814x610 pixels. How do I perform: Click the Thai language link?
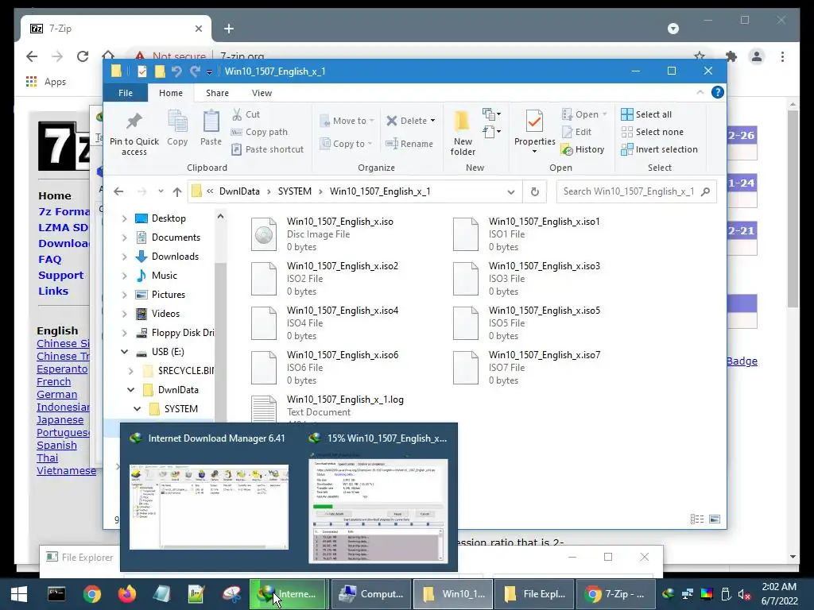(x=47, y=458)
